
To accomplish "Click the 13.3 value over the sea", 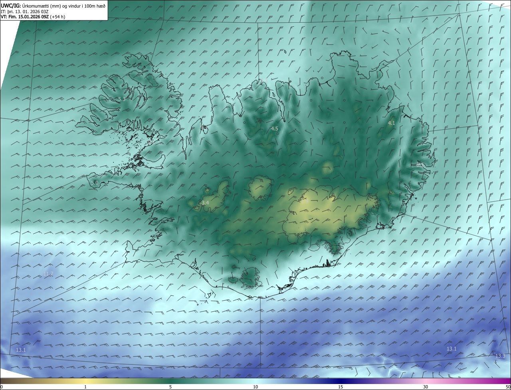I will 500,356.
